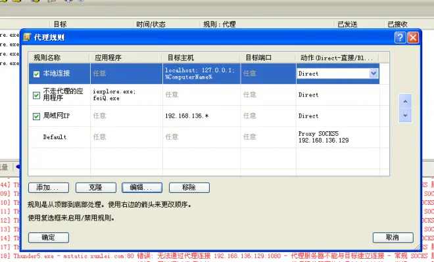This screenshot has height=262, width=434.
Task: Click the help question mark icon
Action: click(400, 37)
